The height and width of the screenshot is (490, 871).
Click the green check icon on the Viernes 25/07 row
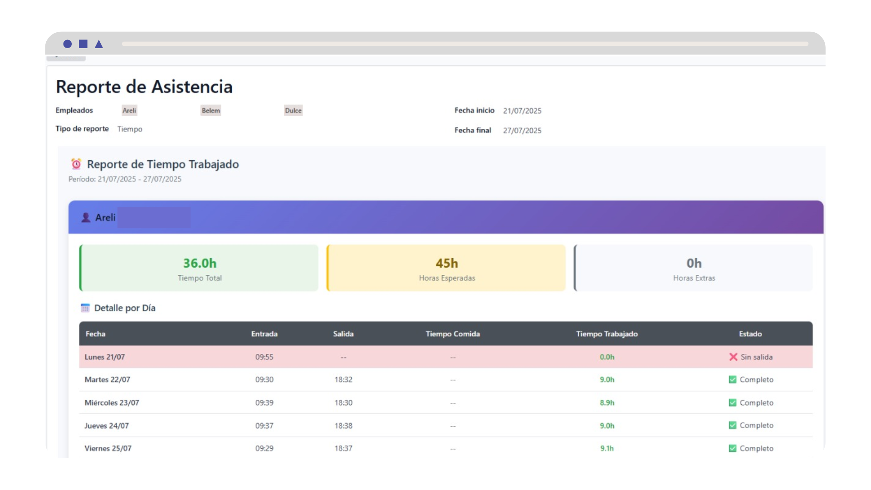click(732, 448)
